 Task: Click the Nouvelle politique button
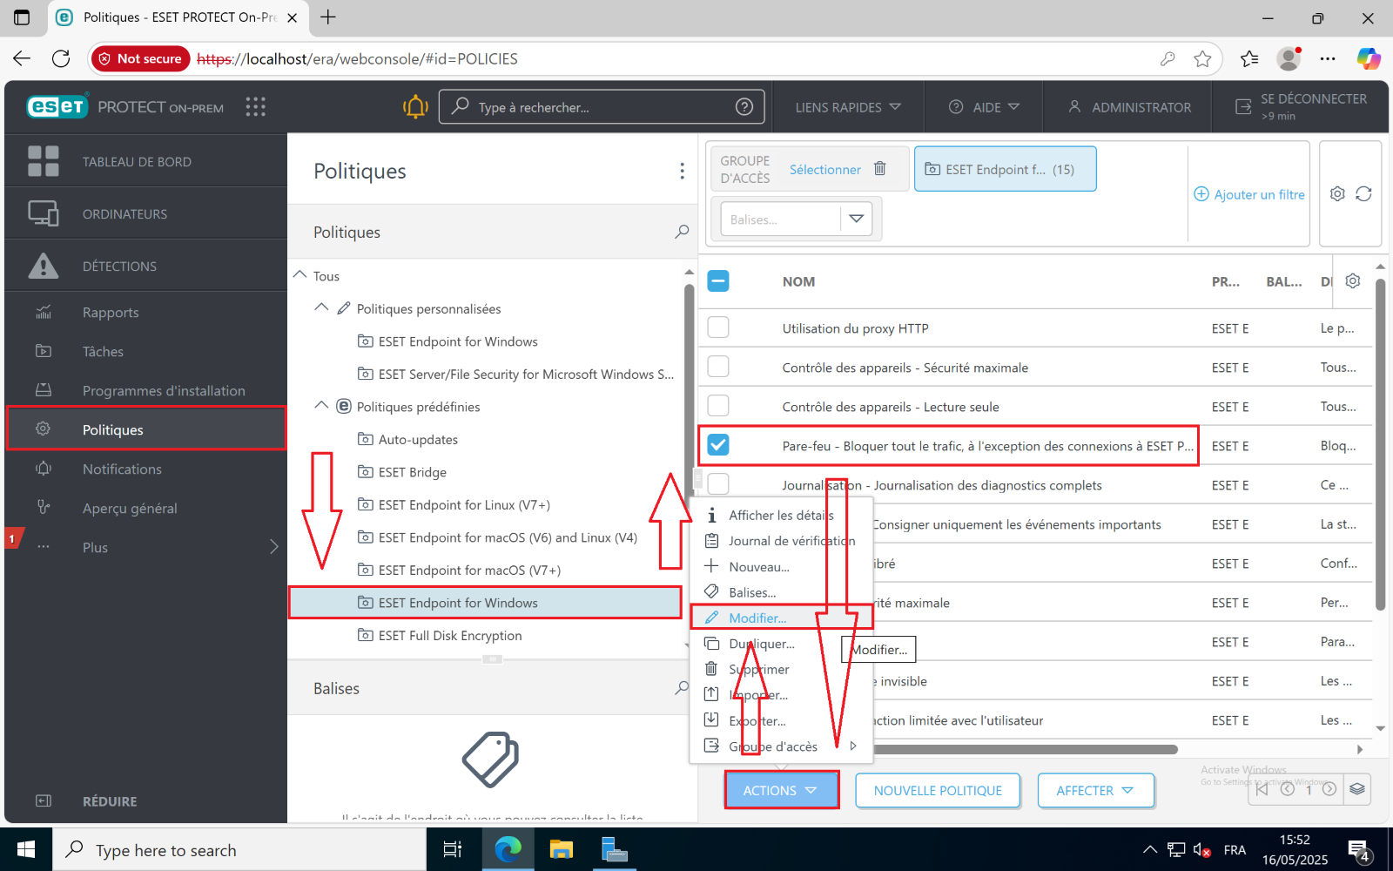pyautogui.click(x=938, y=790)
